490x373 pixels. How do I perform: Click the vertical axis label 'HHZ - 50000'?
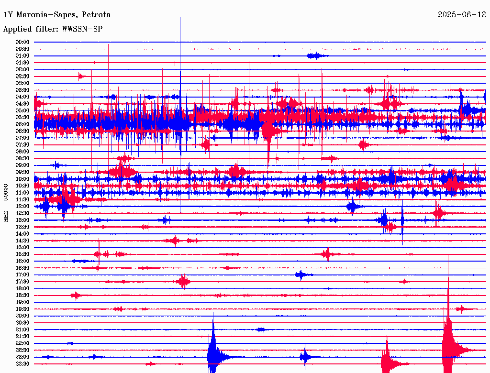[6, 203]
